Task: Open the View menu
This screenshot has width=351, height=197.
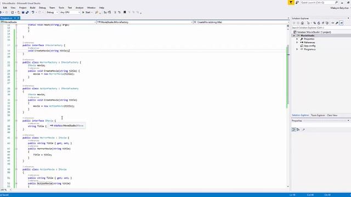Action: pos(13,8)
